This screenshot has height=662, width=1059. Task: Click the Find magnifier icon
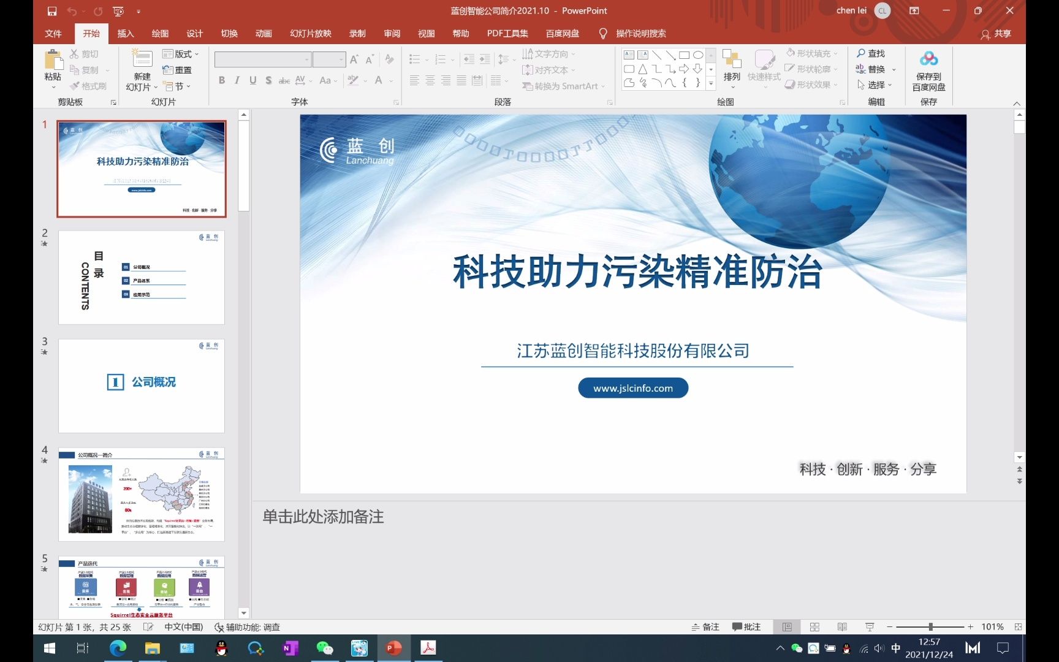(x=861, y=53)
